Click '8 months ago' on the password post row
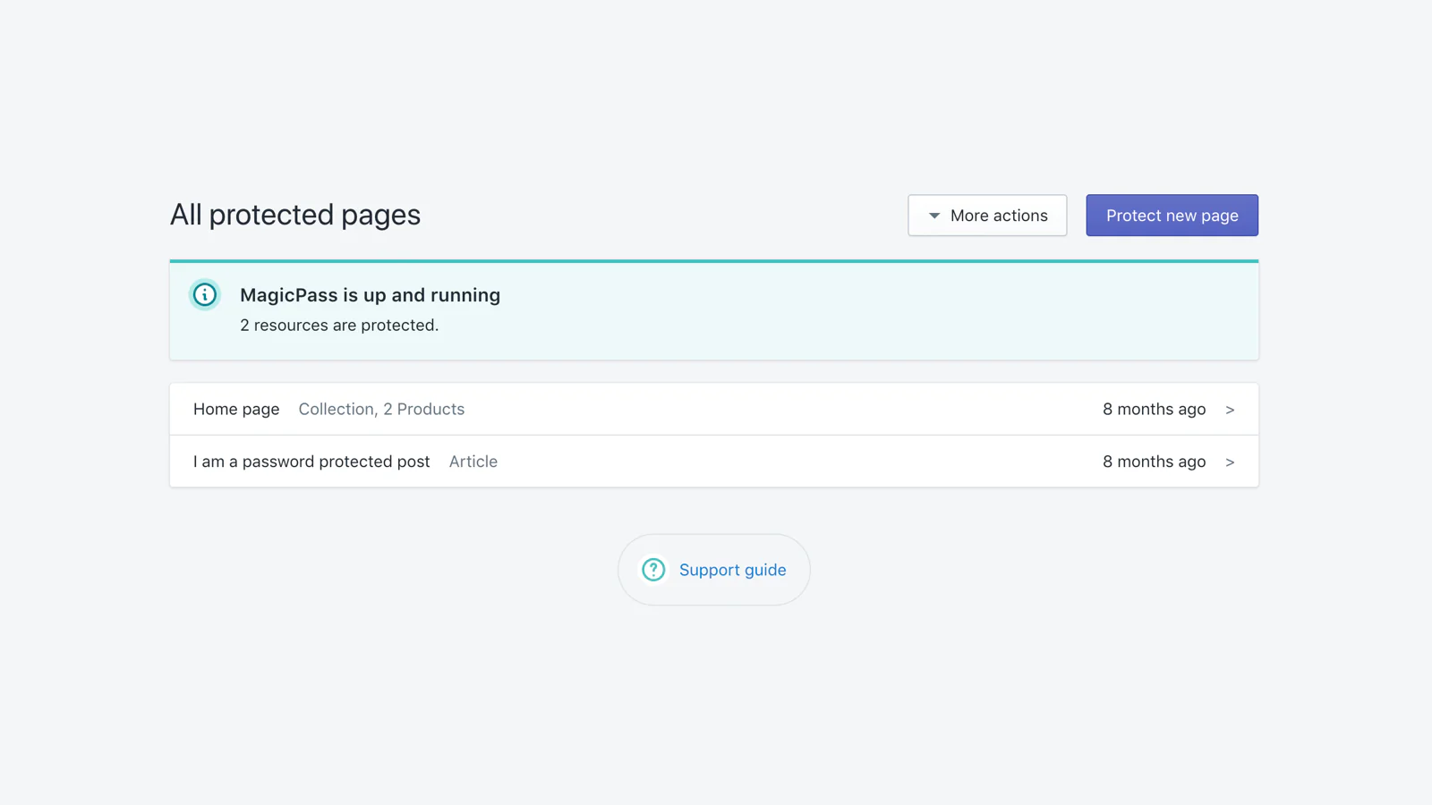Screen dimensions: 1432x805 (x=1154, y=462)
